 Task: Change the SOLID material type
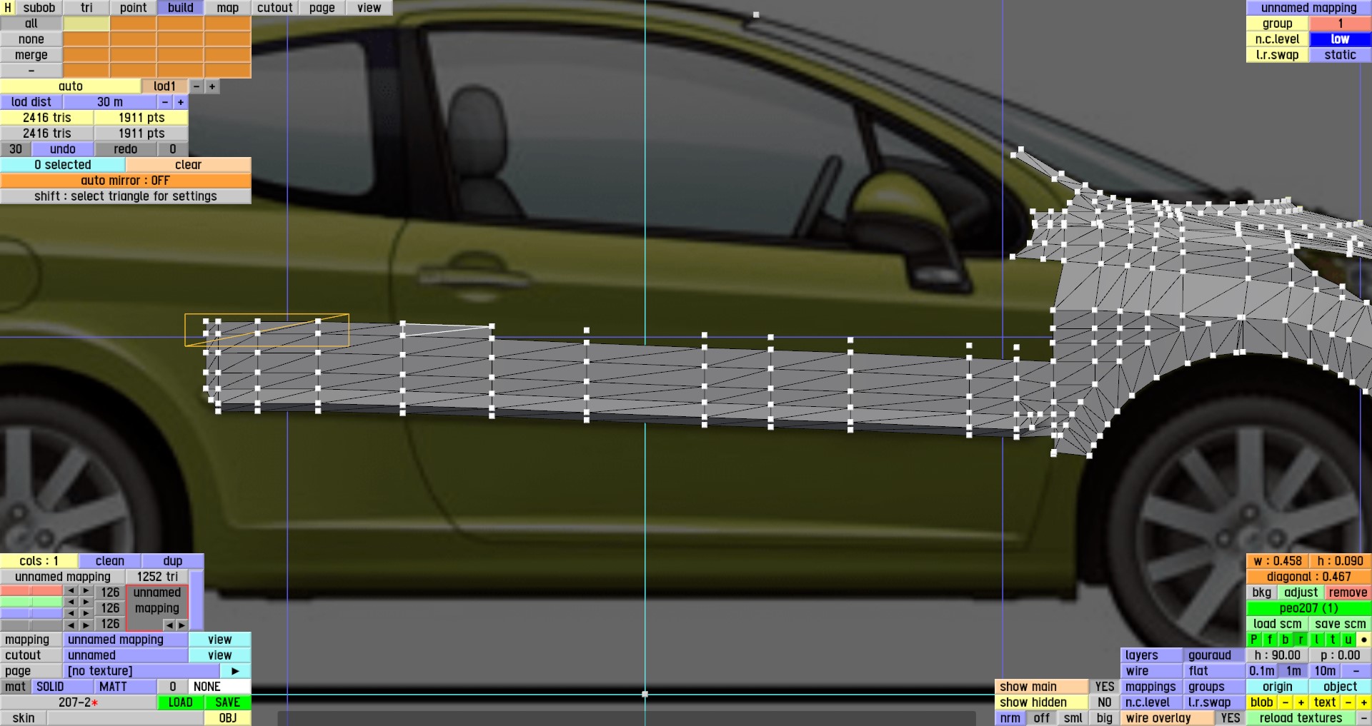tap(63, 687)
